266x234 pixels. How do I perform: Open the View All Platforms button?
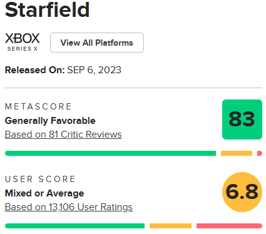coord(97,43)
